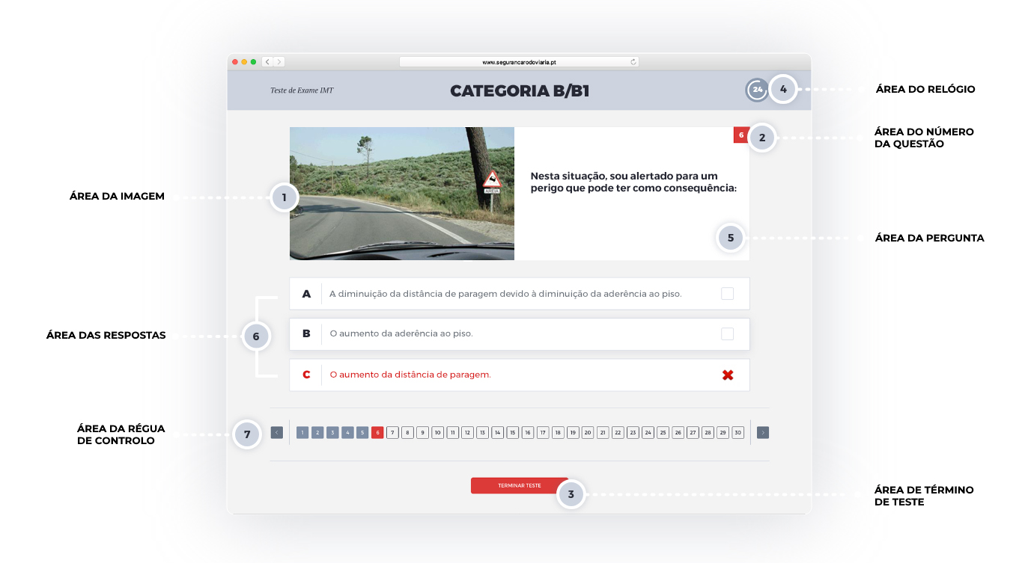Jump to question 23 in the ruler

633,432
